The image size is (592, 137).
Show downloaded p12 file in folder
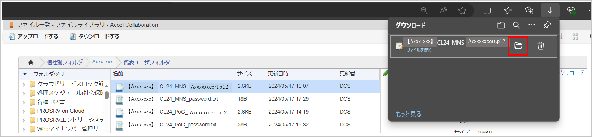(x=518, y=46)
